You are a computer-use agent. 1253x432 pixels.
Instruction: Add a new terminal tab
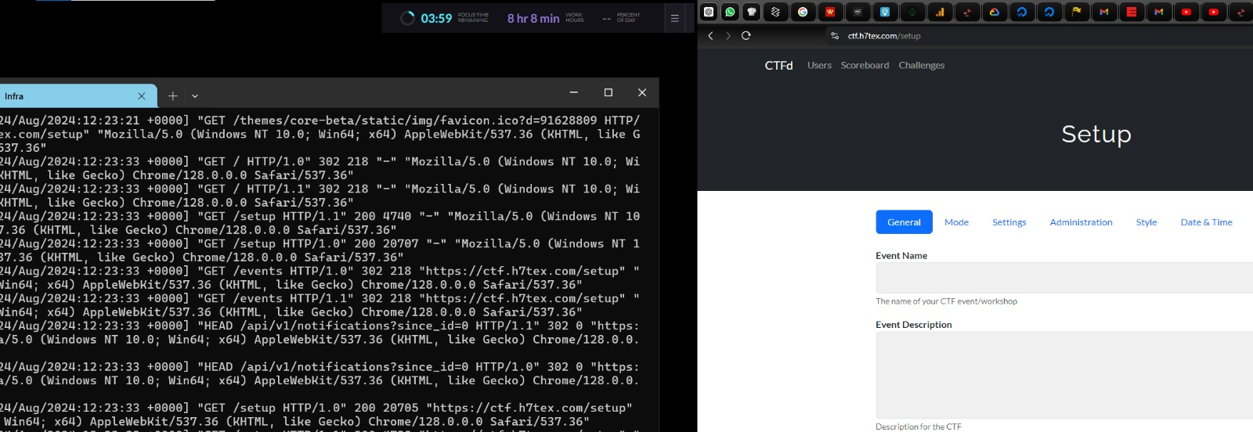(x=172, y=96)
